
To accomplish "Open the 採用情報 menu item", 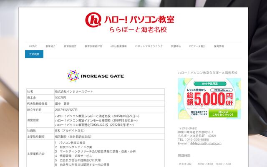I will (x=219, y=46).
